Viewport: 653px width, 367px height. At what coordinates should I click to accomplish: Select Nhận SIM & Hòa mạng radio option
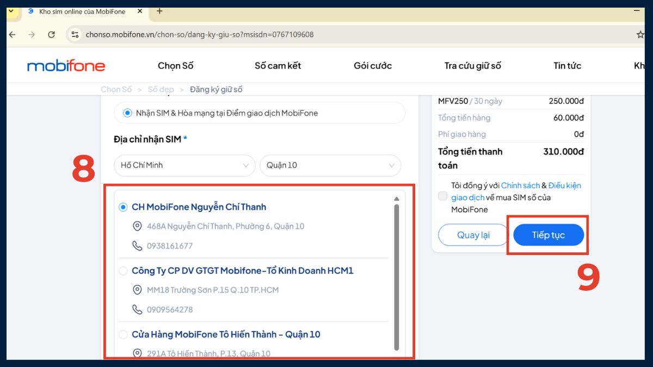(127, 113)
